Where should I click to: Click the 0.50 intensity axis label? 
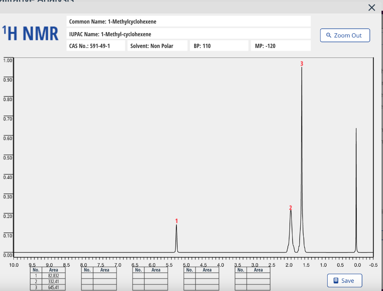tap(7, 158)
